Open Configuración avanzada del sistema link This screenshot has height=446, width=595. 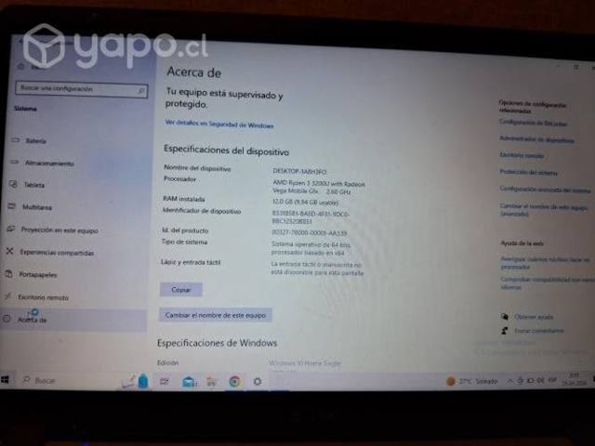click(545, 190)
